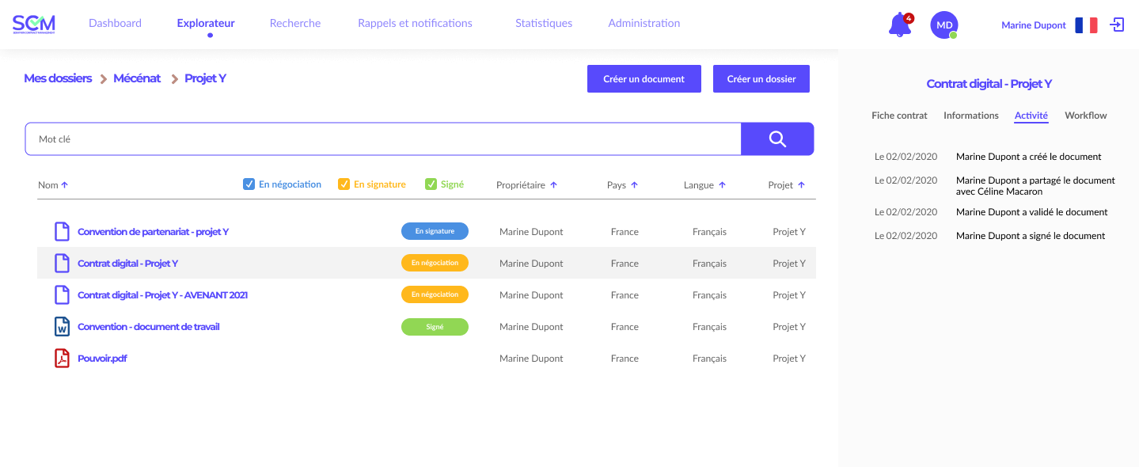Image resolution: width=1139 pixels, height=467 pixels.
Task: Click the Langue sort arrow
Action: pos(723,184)
